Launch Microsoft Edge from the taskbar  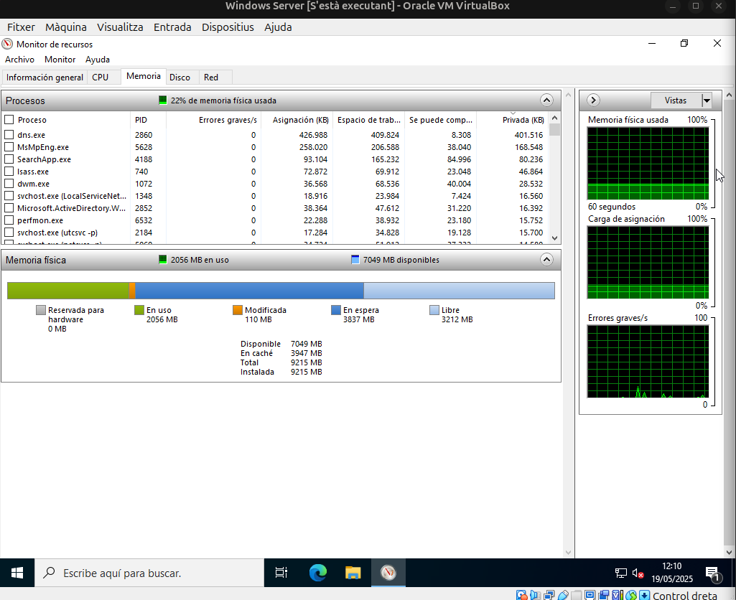tap(317, 573)
